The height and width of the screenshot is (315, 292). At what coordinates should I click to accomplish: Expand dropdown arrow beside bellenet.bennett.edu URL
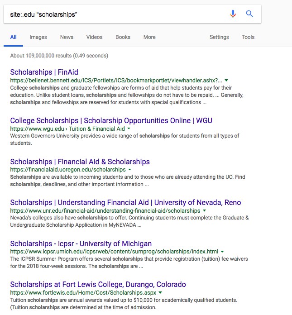pyautogui.click(x=226, y=80)
